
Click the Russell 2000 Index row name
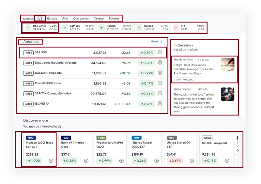(x=48, y=83)
